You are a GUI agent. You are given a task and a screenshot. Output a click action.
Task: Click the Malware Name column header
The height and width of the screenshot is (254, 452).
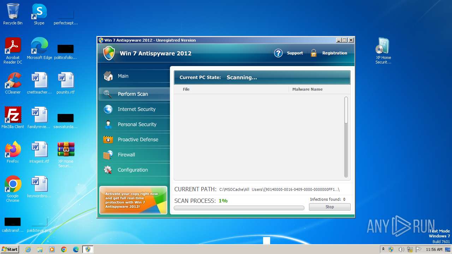click(x=307, y=89)
